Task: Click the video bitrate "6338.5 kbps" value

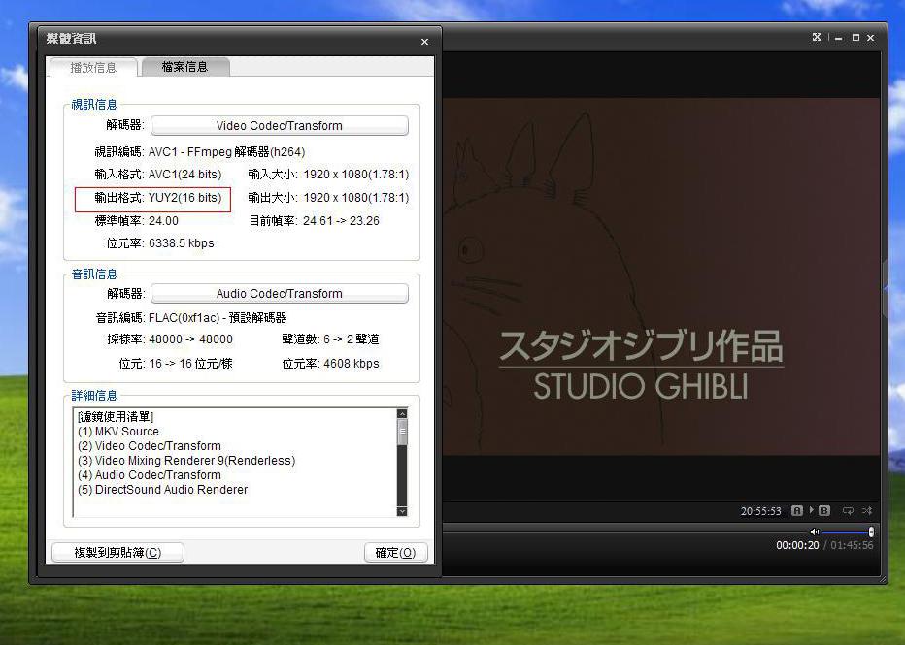Action: [182, 243]
